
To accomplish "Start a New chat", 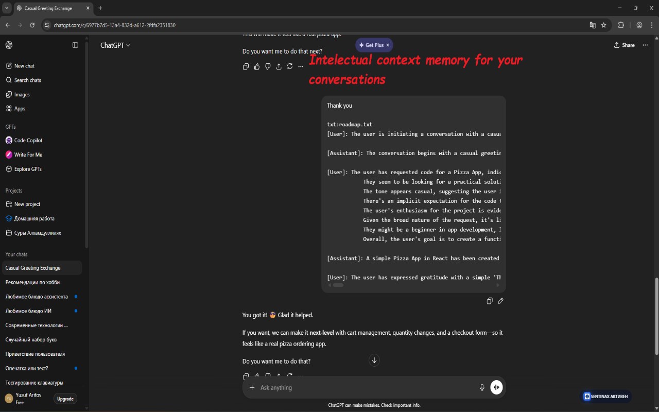I will [x=42, y=66].
